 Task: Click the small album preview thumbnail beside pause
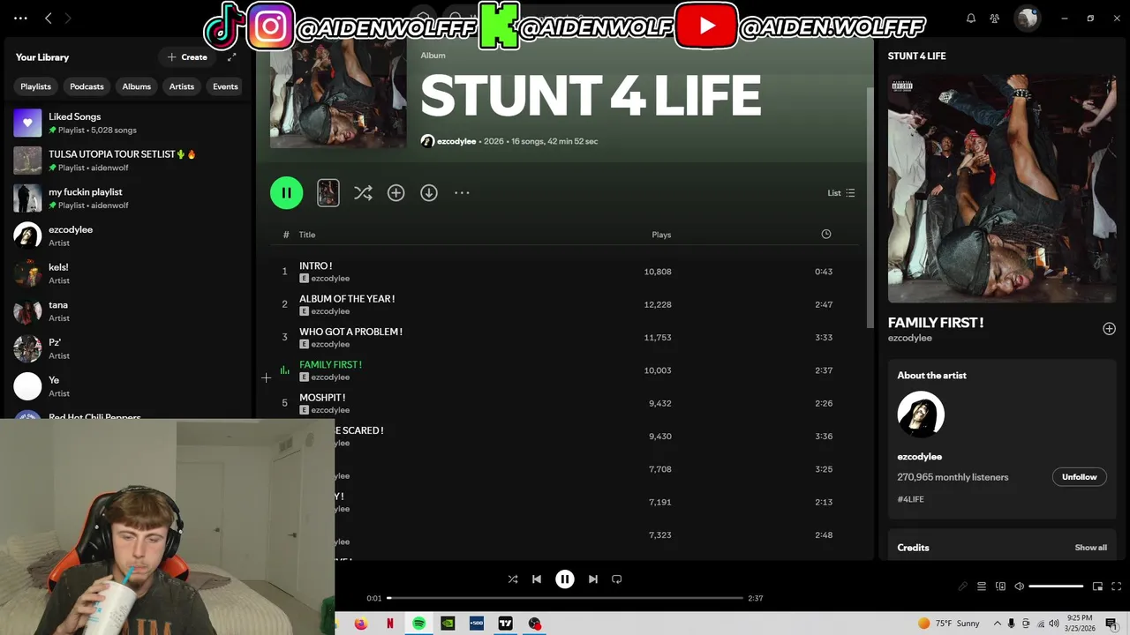click(x=328, y=192)
